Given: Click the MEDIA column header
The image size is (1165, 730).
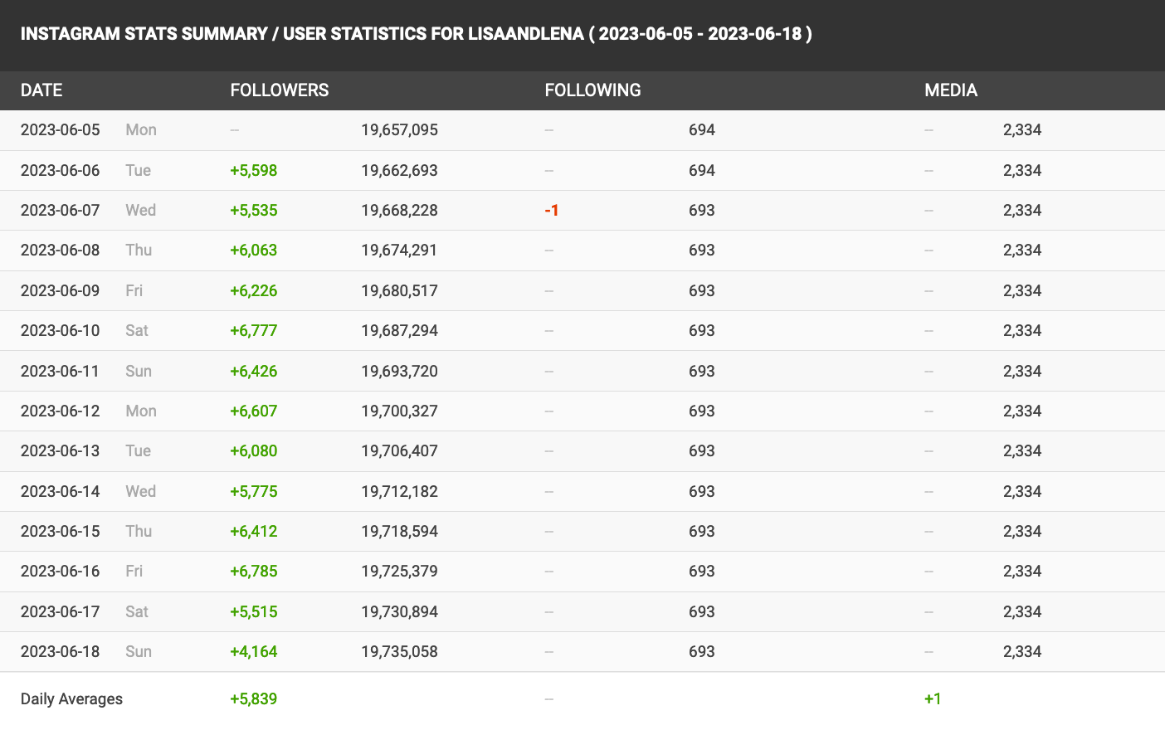Looking at the screenshot, I should click(x=951, y=90).
